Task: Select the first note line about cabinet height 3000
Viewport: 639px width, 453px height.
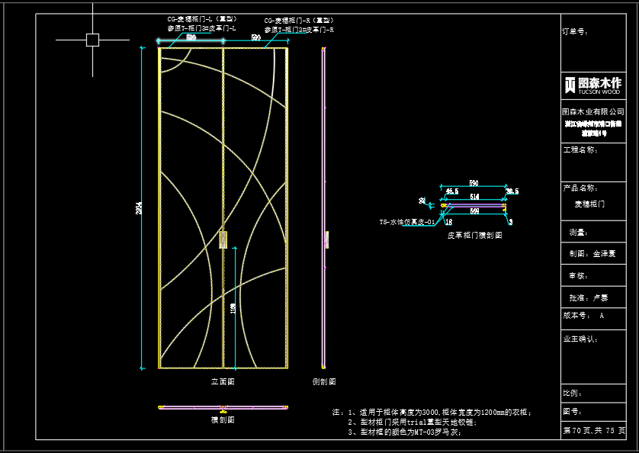Action: pyautogui.click(x=438, y=412)
